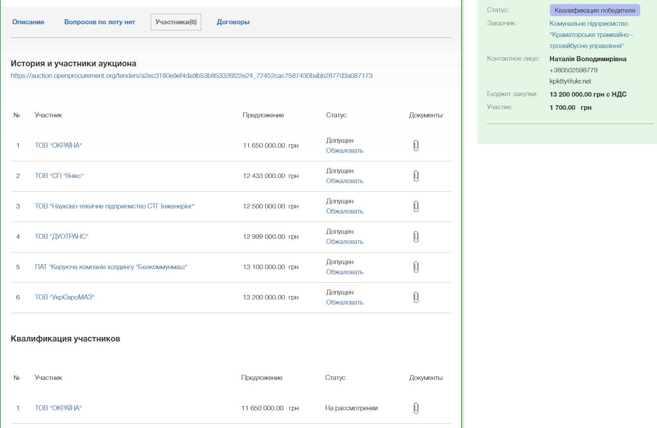Click the contact email kpktty@ukr.net
The height and width of the screenshot is (428, 657).
[570, 81]
